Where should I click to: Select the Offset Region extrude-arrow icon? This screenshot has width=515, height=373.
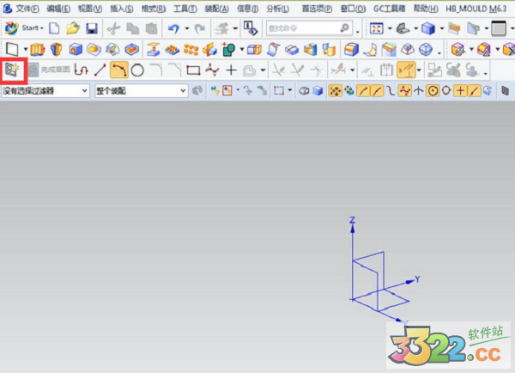tap(153, 49)
